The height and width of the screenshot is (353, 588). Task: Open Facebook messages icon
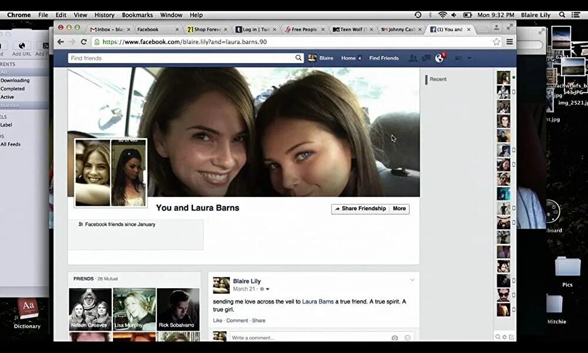(x=426, y=58)
